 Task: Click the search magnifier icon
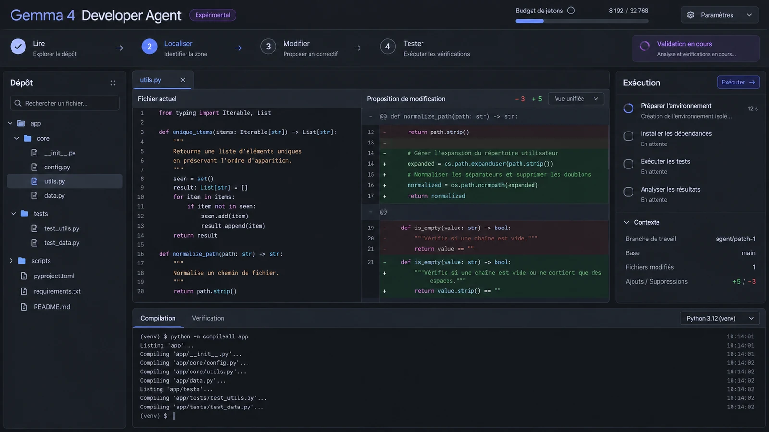click(x=18, y=103)
